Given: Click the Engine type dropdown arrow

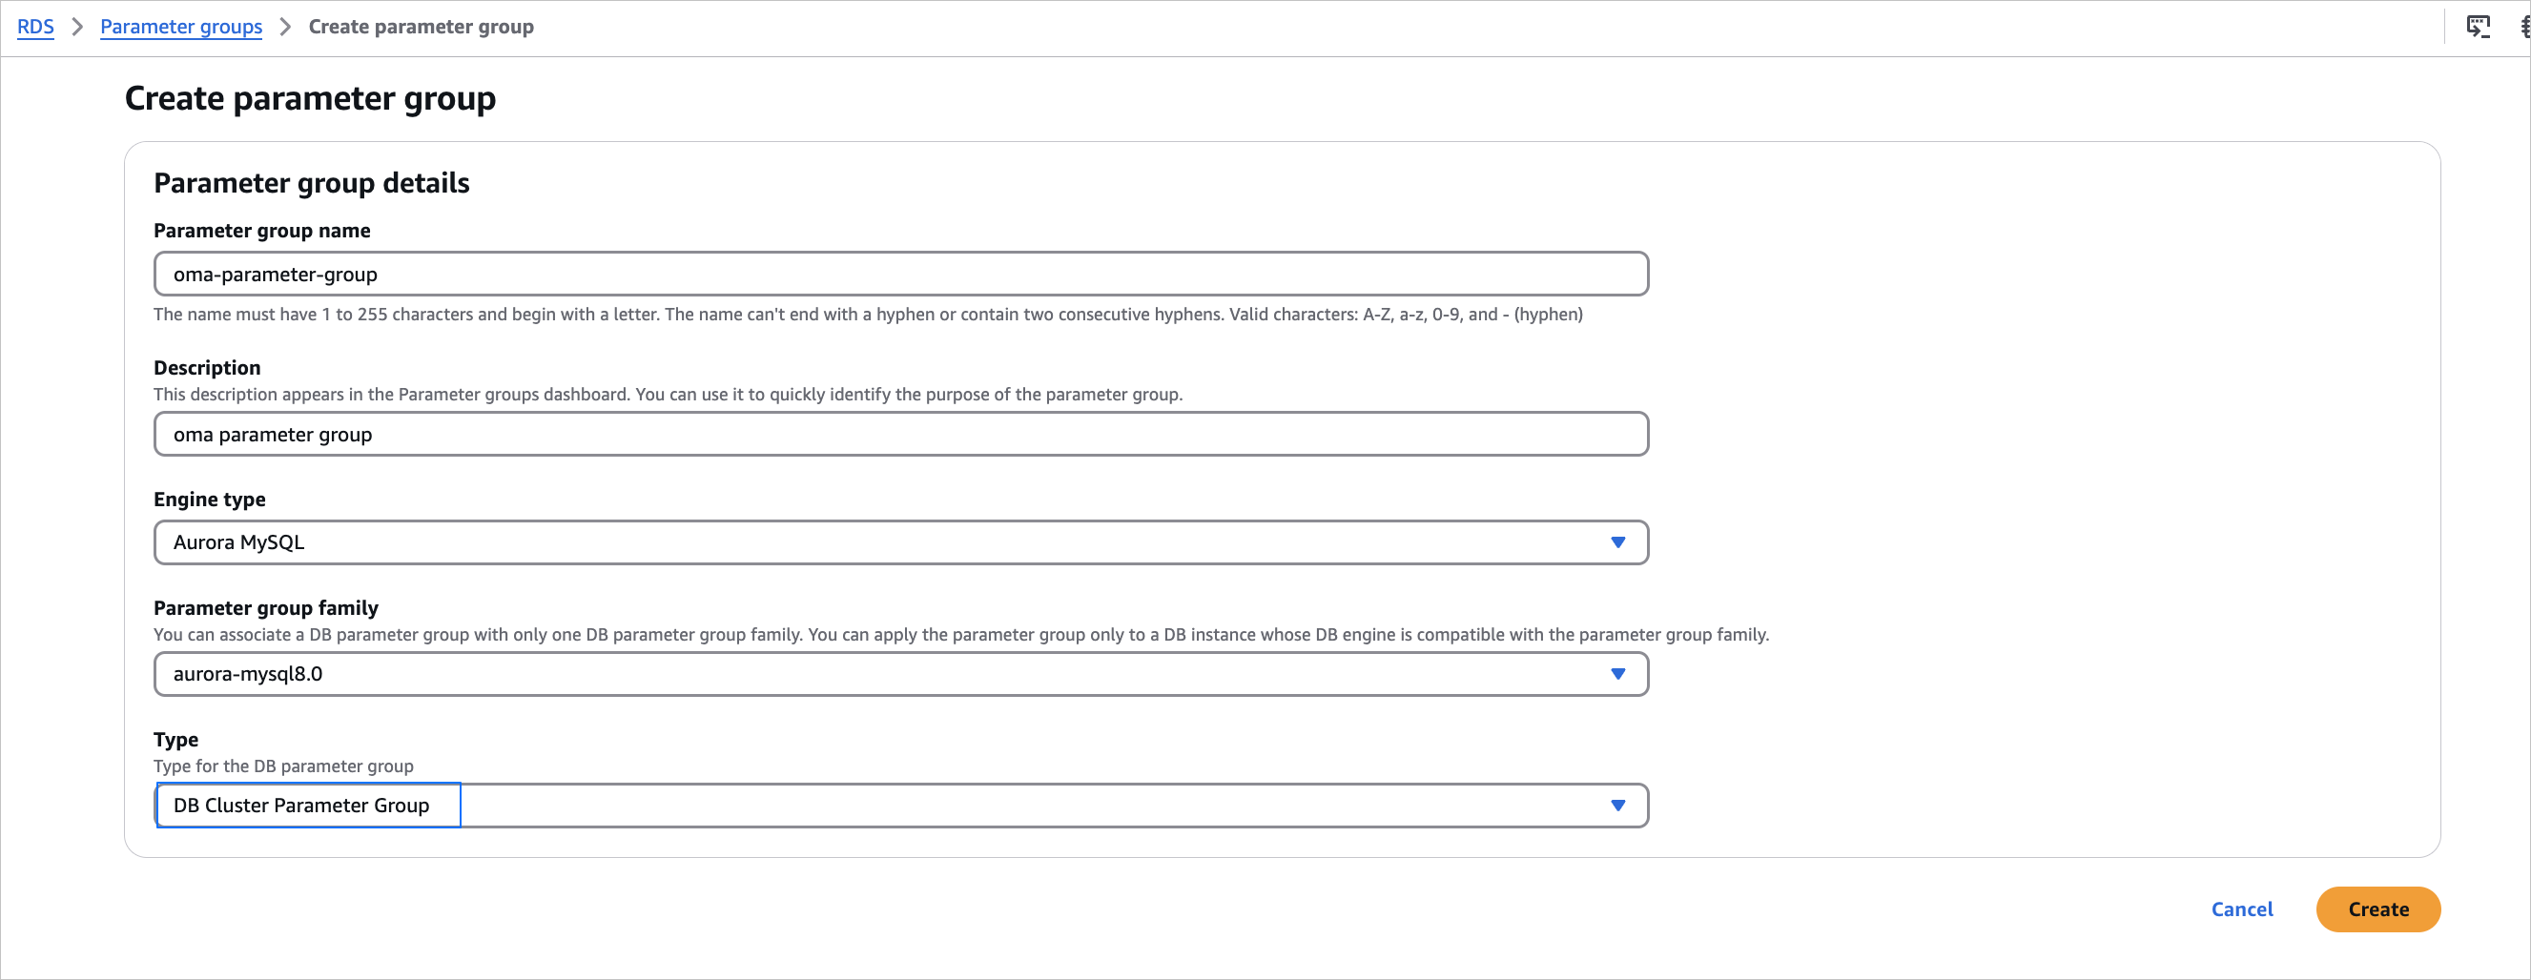Looking at the screenshot, I should (x=1617, y=542).
